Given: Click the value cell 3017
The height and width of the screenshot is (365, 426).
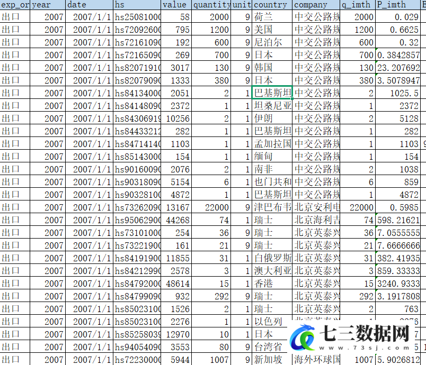Looking at the screenshot, I should coord(176,68).
